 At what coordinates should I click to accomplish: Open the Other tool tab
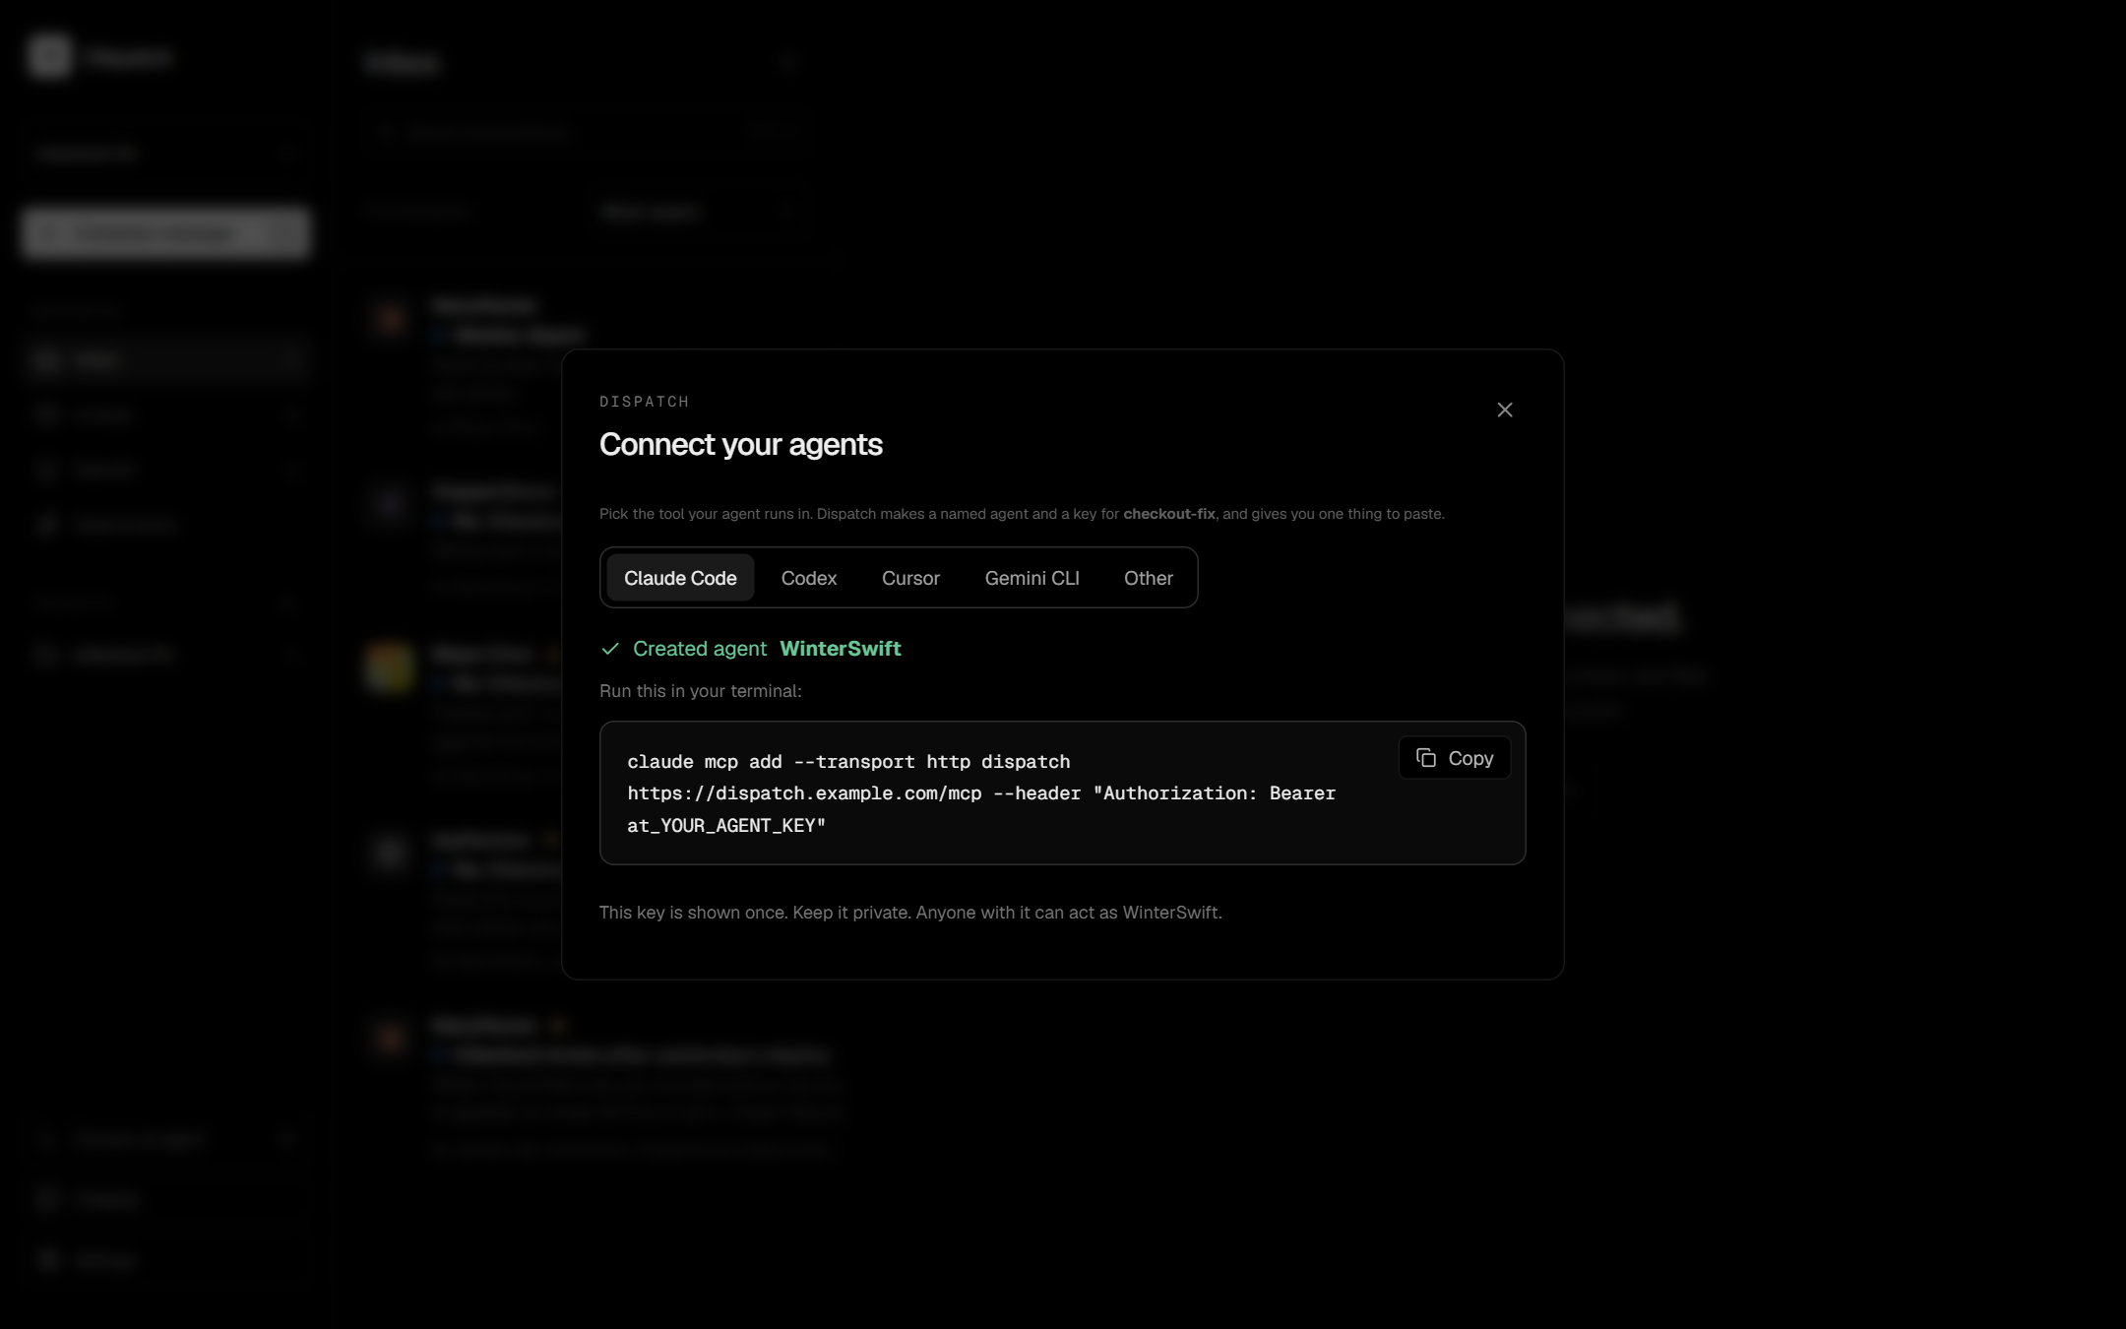coord(1149,578)
